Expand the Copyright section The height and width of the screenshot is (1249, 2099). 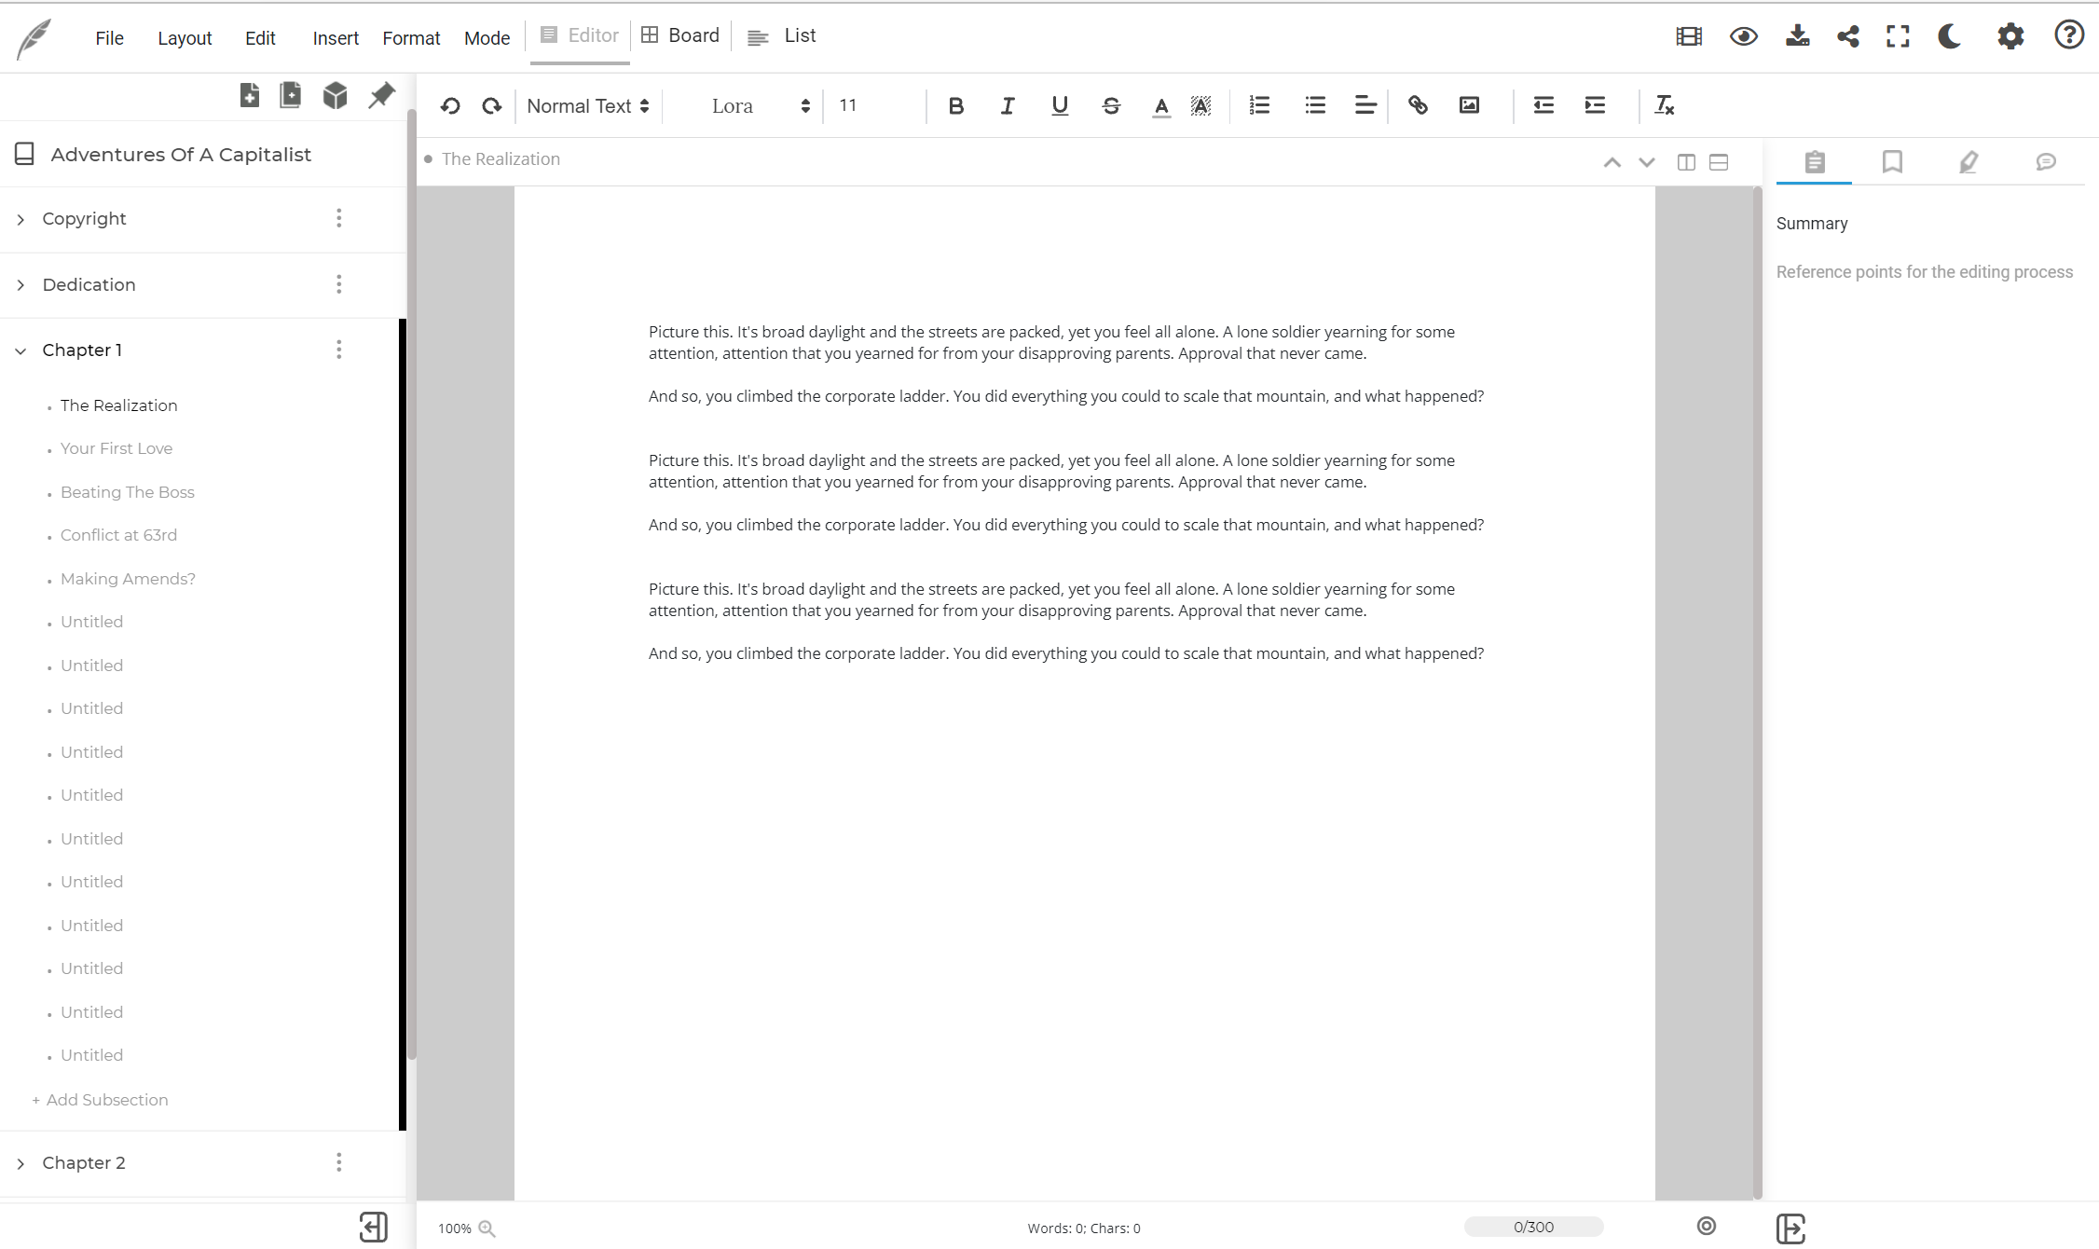21,220
